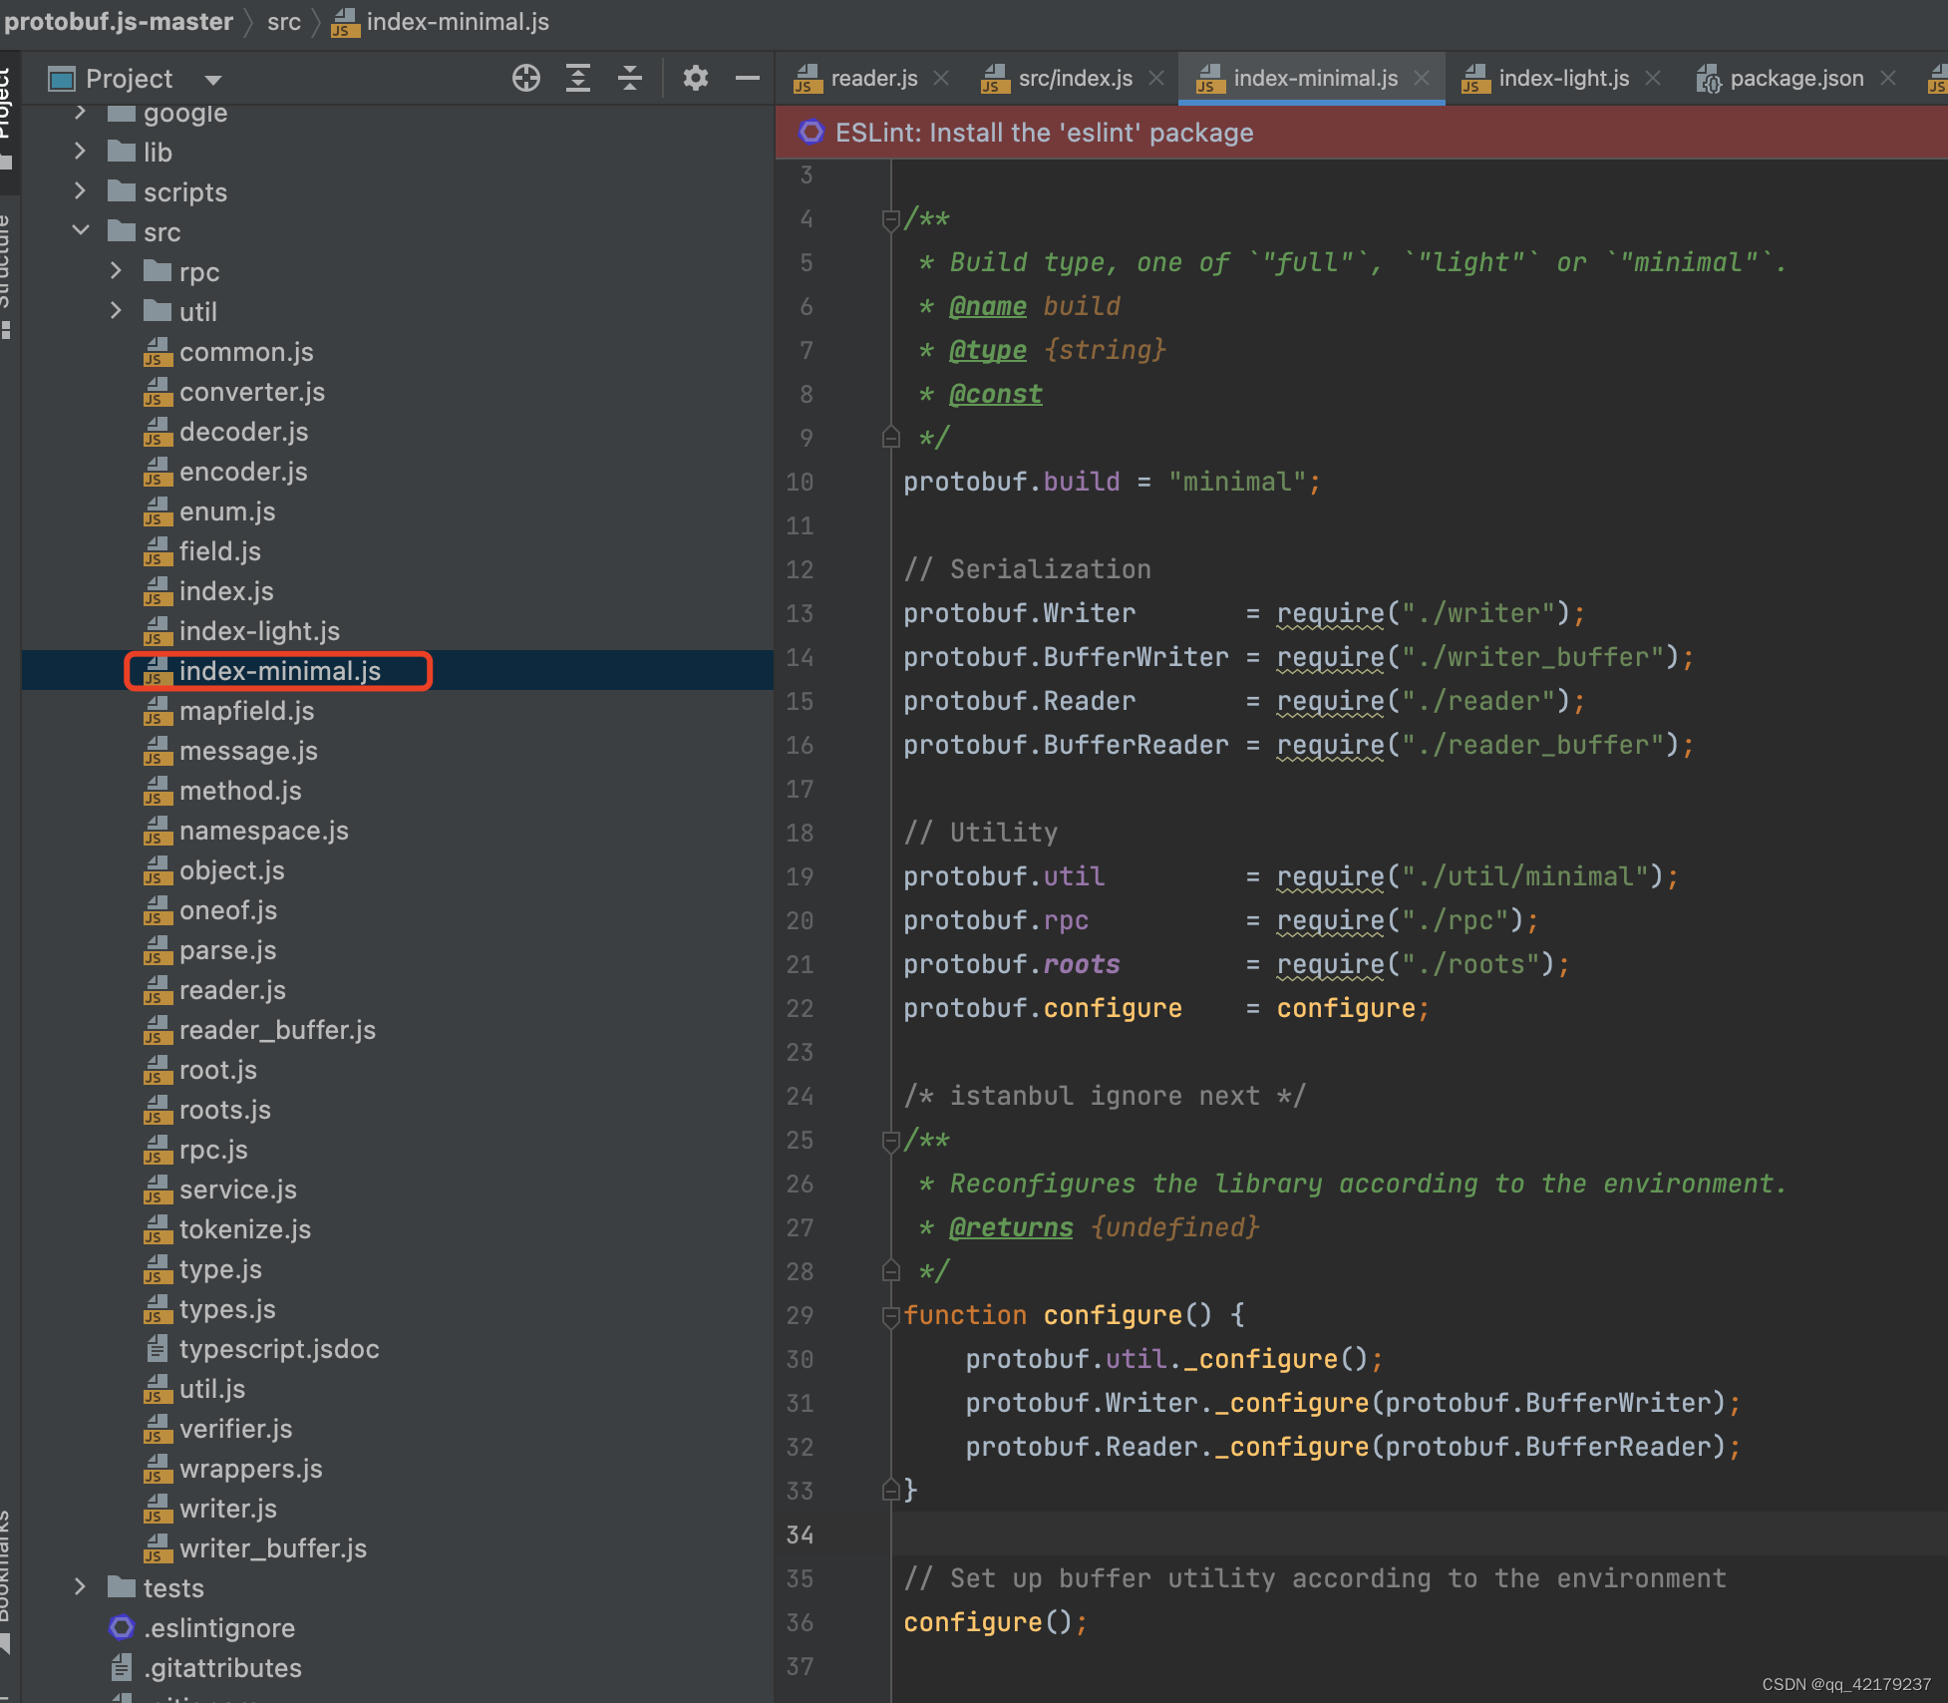
Task: Click the src breadcrumb in the navigation bar
Action: (283, 22)
